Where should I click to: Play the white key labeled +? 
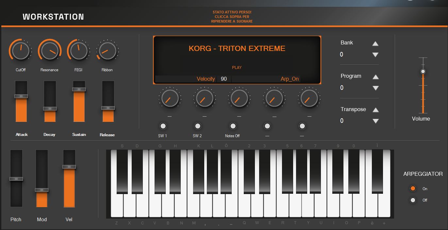pyautogui.click(x=384, y=206)
